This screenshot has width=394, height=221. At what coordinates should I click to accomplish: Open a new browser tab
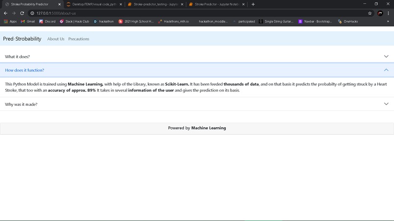pyautogui.click(x=253, y=4)
